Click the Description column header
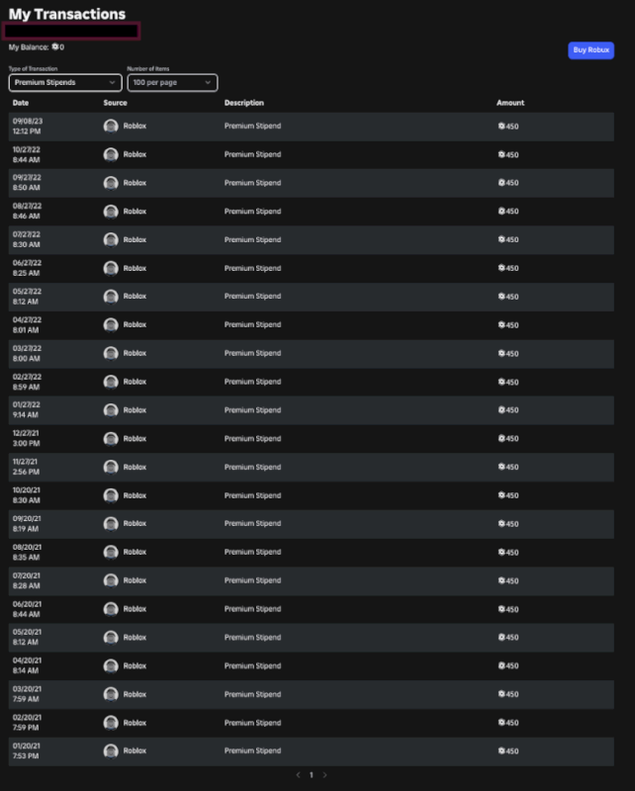Image resolution: width=635 pixels, height=791 pixels. coord(244,103)
